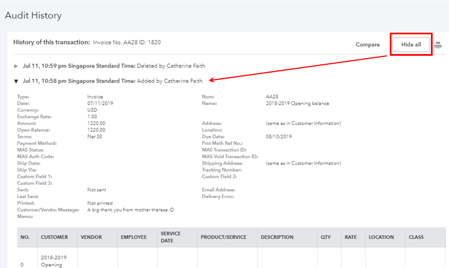Collapse the triangle beside the Added entry

(x=16, y=81)
